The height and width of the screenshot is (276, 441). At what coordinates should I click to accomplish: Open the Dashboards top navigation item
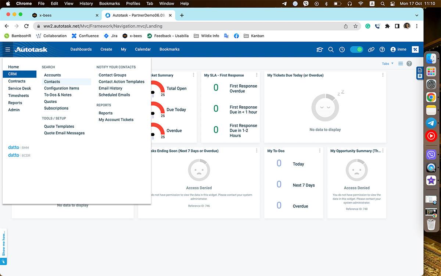click(81, 49)
